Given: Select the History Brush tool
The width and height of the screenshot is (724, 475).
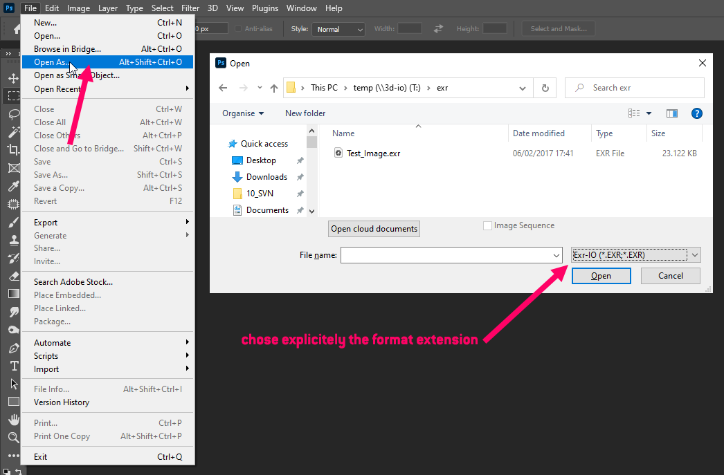Looking at the screenshot, I should pos(13,258).
